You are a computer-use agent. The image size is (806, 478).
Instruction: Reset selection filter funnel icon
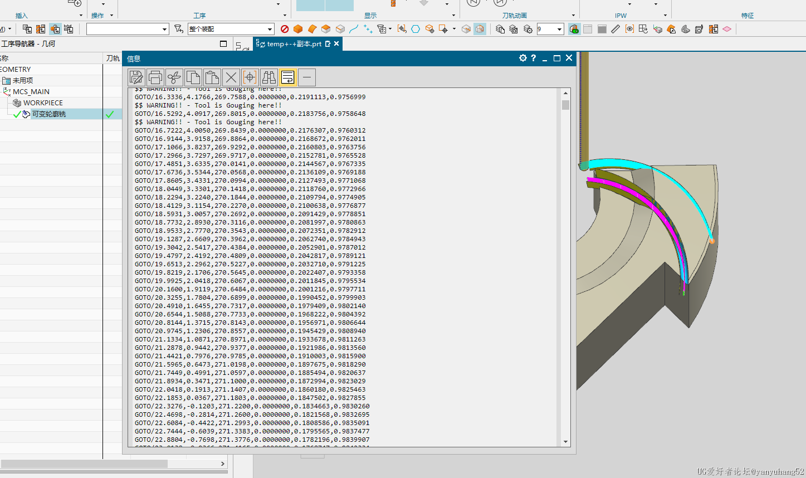coord(178,29)
